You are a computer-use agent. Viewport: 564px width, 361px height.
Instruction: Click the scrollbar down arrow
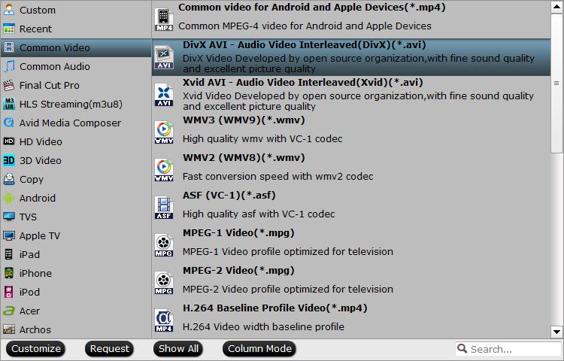pos(556,332)
